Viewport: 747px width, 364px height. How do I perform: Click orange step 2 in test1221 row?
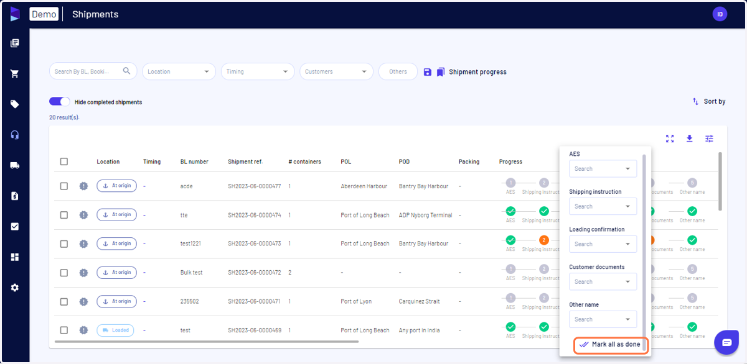543,240
